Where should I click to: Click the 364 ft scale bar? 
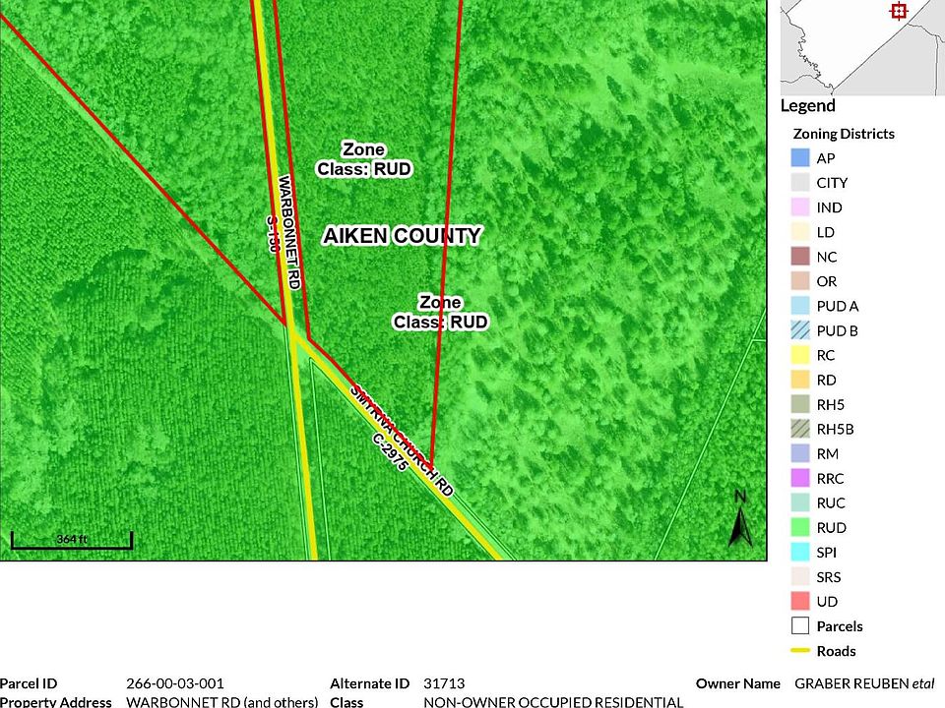pos(71,540)
